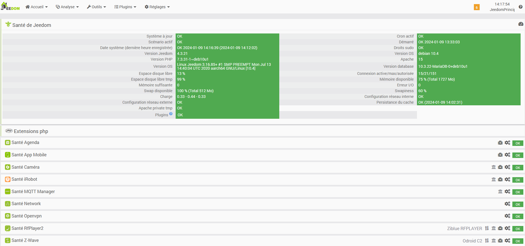Image resolution: width=525 pixels, height=246 pixels.
Task: Click the '0.33 - 0.44 - 0.33' Charge value
Action: pyautogui.click(x=191, y=97)
